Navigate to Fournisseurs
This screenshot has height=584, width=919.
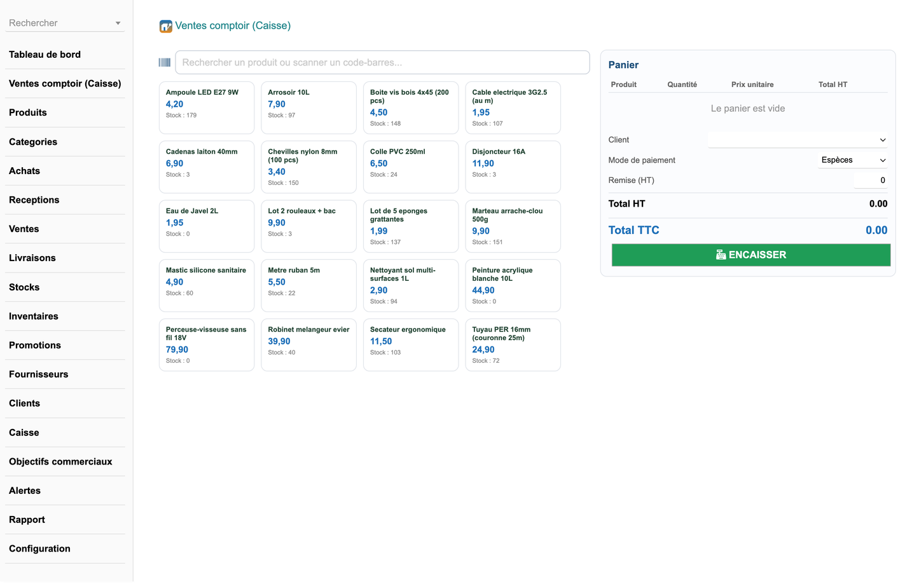tap(65, 374)
